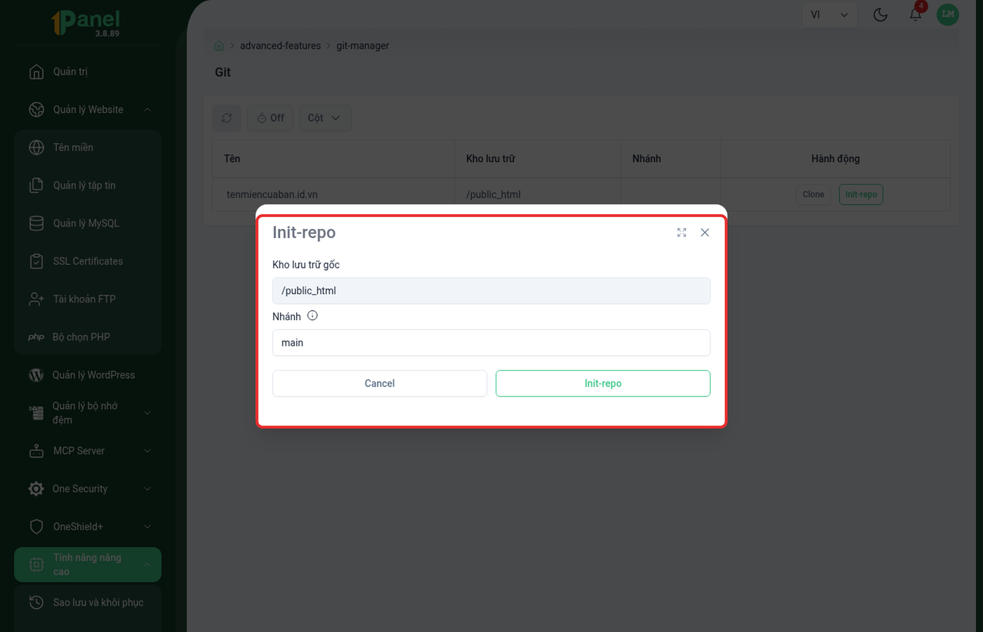Expand the One Security menu

pos(147,489)
